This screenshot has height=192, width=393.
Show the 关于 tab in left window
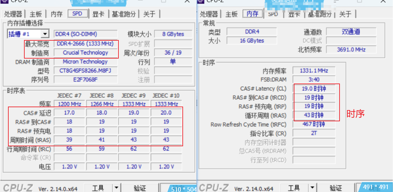(149, 14)
